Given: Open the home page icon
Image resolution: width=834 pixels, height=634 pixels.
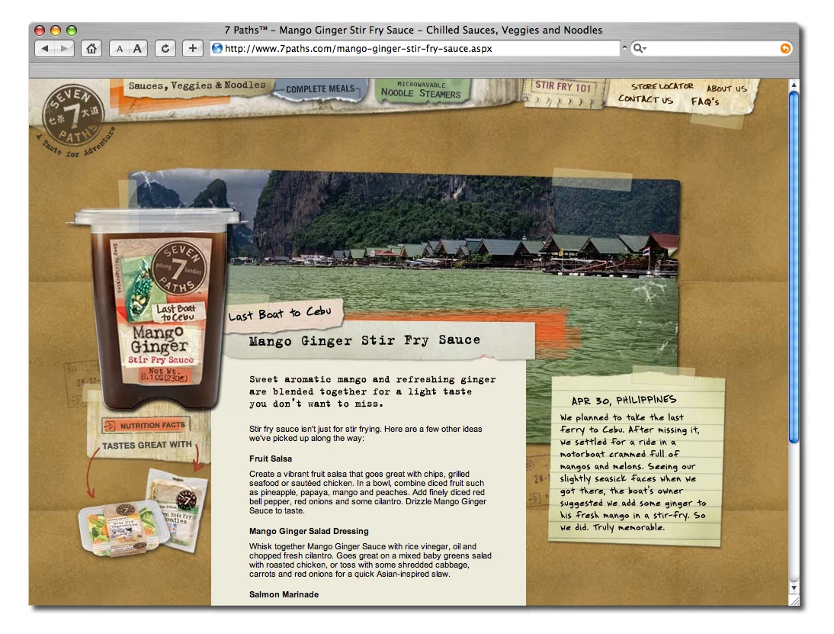Looking at the screenshot, I should pyautogui.click(x=91, y=48).
